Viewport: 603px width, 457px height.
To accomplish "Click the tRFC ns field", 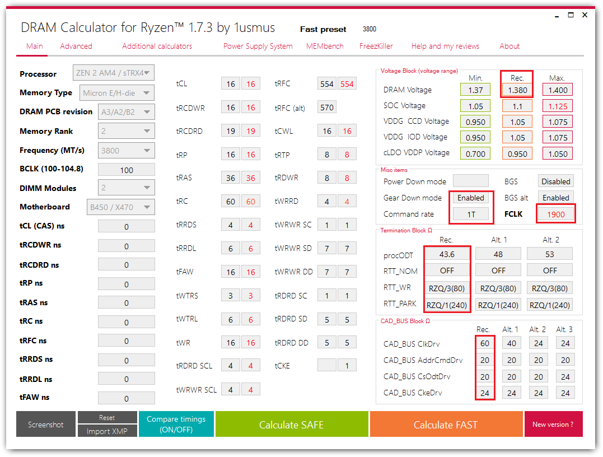I will tap(127, 341).
